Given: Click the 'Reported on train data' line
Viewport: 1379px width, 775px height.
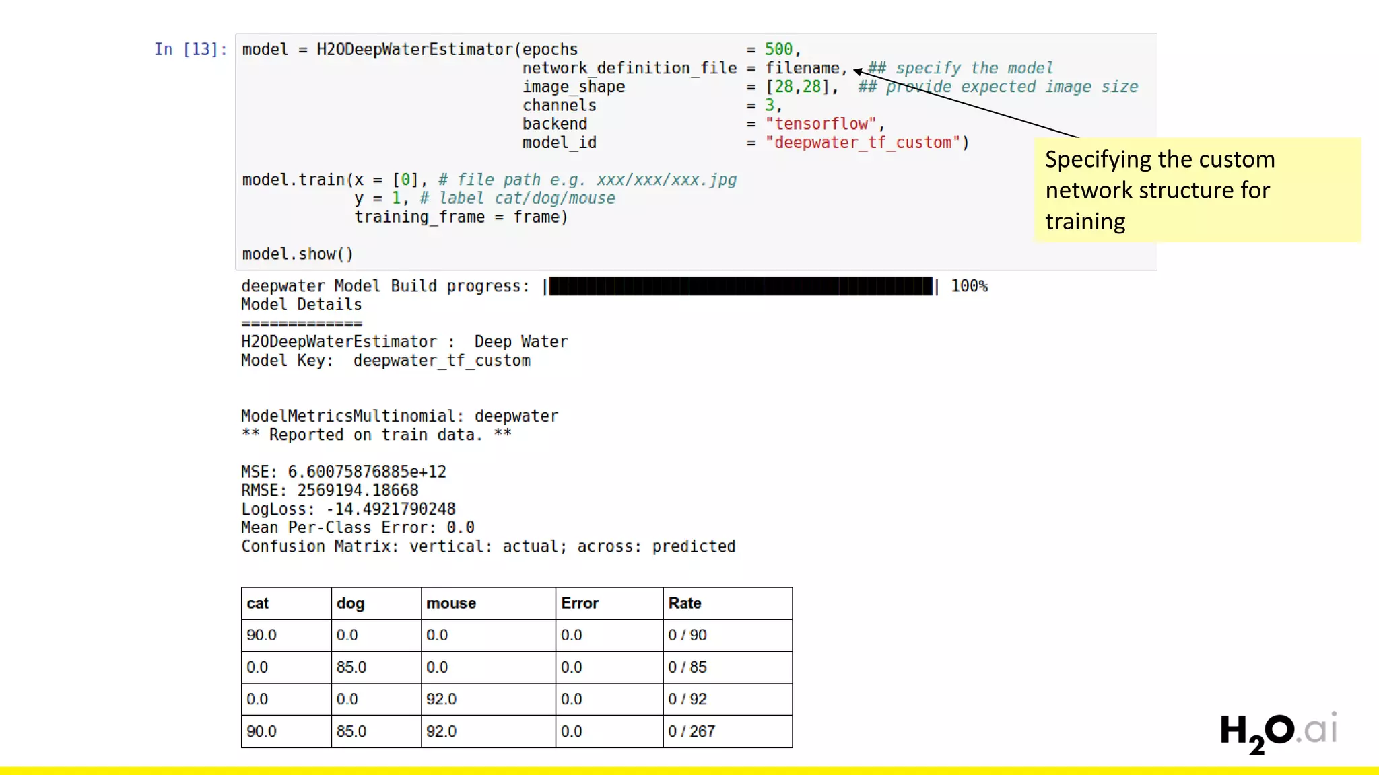Looking at the screenshot, I should [x=376, y=435].
